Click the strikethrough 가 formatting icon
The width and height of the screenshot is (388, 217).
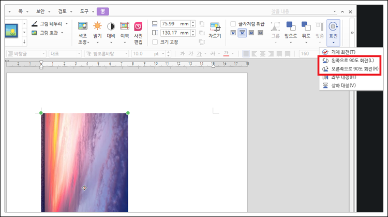pos(213,53)
